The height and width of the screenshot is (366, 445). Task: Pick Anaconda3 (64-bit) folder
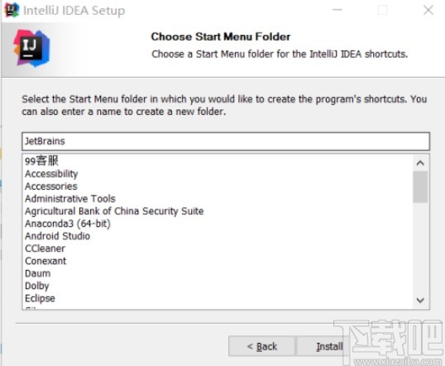click(x=68, y=224)
